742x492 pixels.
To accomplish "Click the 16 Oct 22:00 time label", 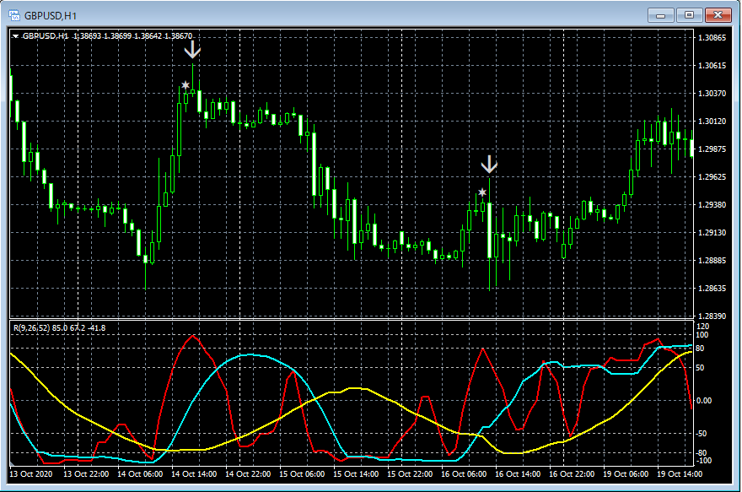I will click(572, 474).
